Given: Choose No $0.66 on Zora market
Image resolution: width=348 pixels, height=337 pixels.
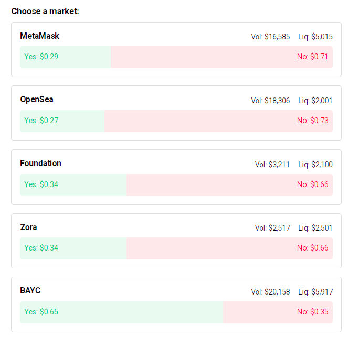Looking at the screenshot, I should pos(229,248).
